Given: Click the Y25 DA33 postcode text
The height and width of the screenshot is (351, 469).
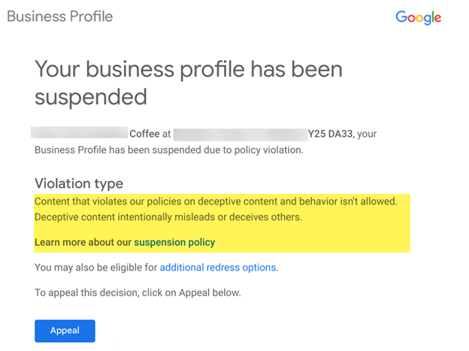Looking at the screenshot, I should [330, 134].
